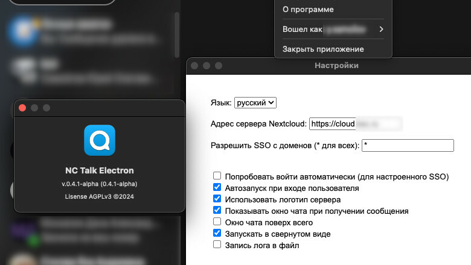Click the SSO allowed domains field
471x265 pixels.
(408, 146)
